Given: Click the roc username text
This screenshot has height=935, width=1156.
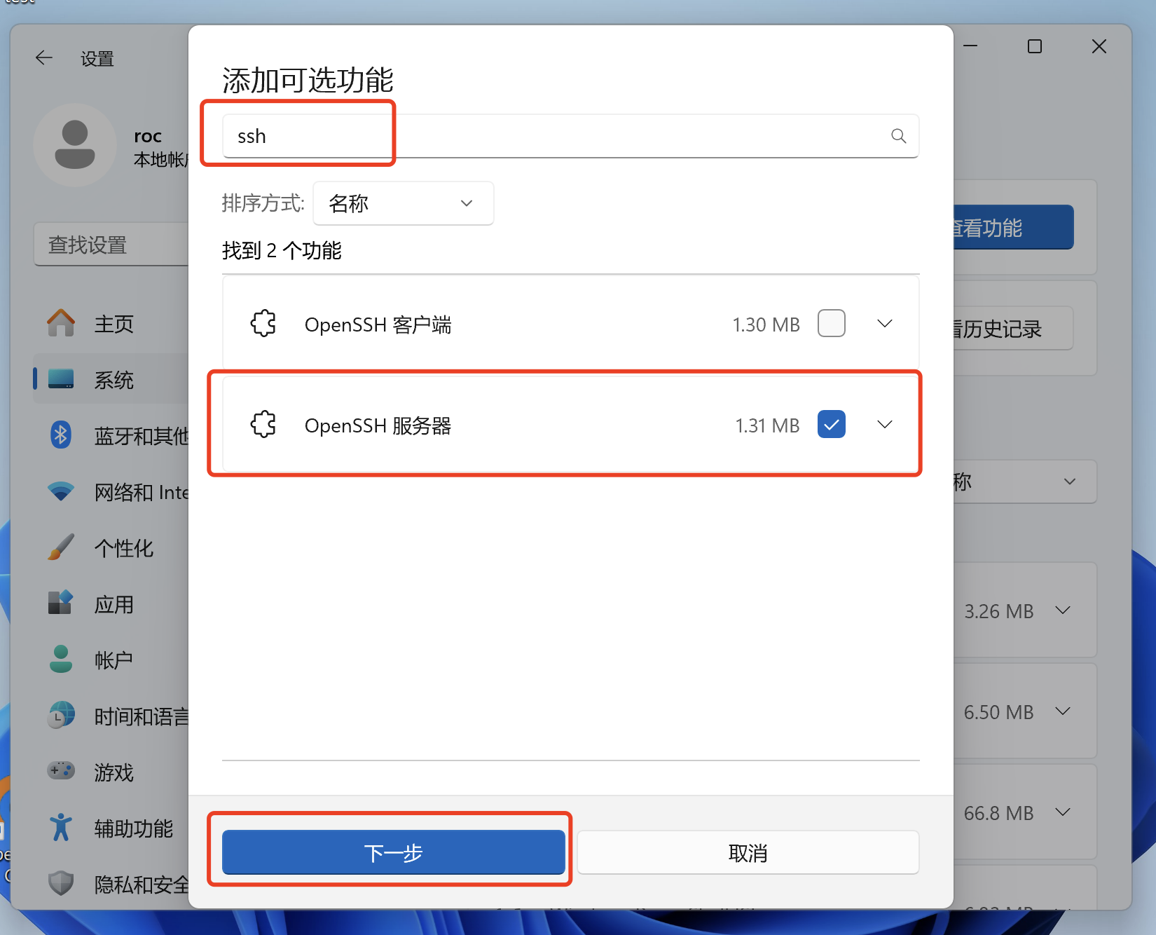Looking at the screenshot, I should (148, 136).
